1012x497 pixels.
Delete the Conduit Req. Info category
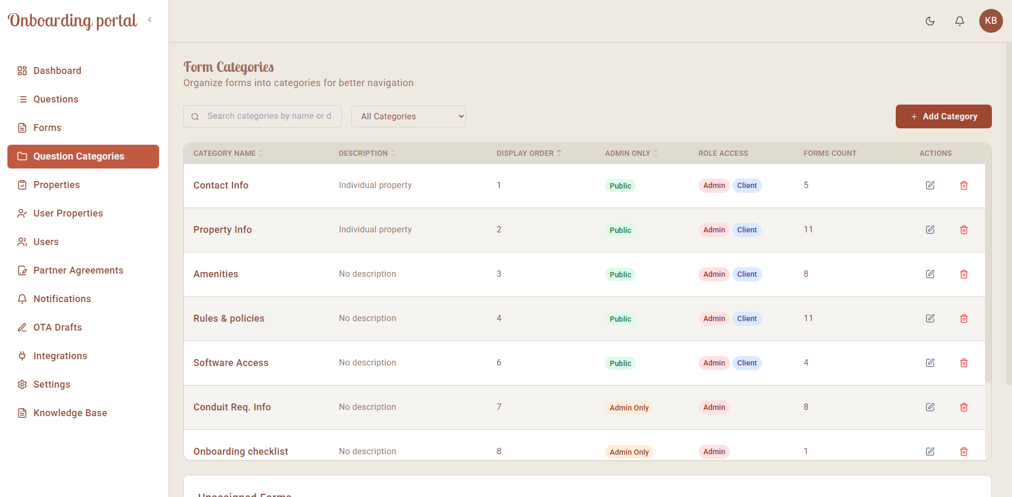(x=964, y=407)
